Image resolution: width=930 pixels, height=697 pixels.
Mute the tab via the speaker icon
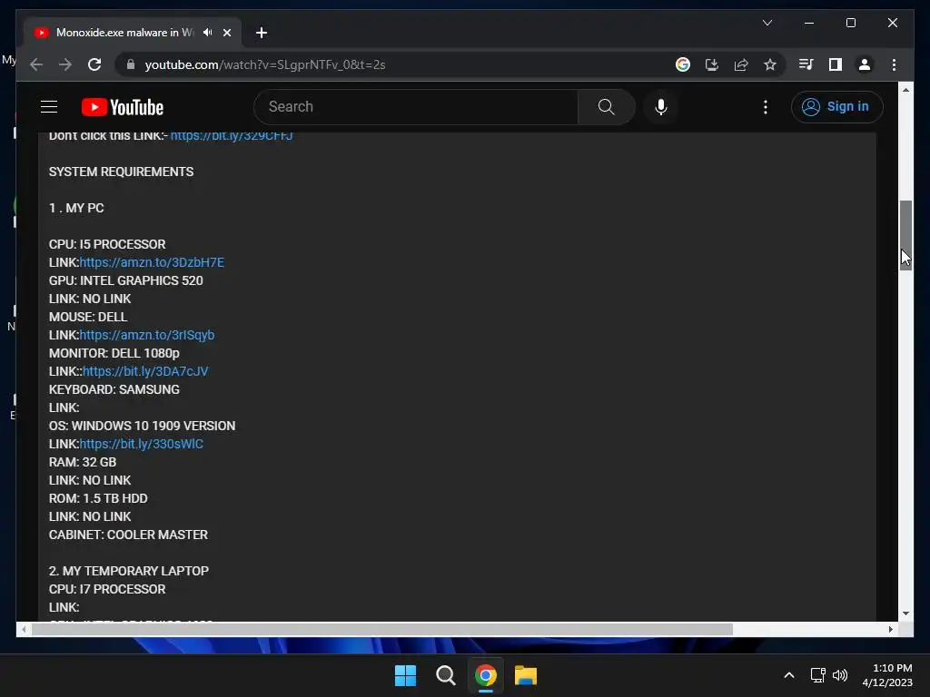click(x=207, y=33)
